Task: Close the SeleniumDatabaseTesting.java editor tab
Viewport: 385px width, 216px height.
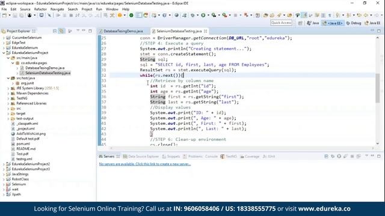Action: (206, 31)
